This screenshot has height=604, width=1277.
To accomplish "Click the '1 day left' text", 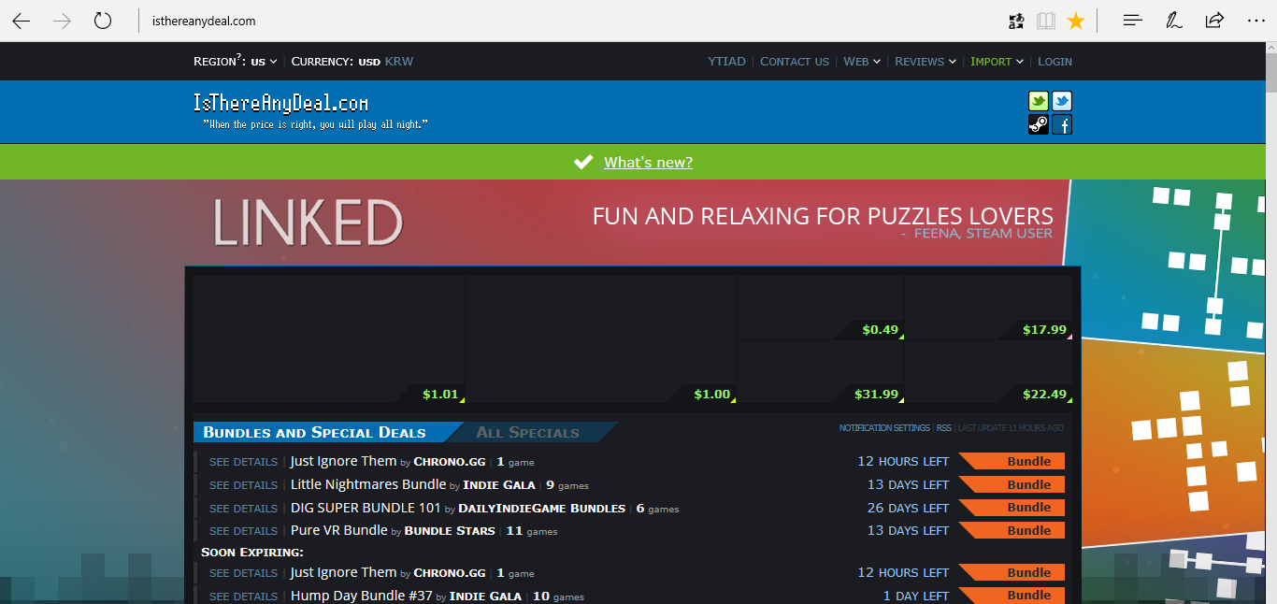I will [916, 596].
